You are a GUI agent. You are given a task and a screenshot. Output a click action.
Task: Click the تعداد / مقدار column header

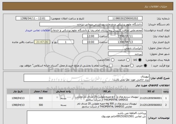click(41, 91)
